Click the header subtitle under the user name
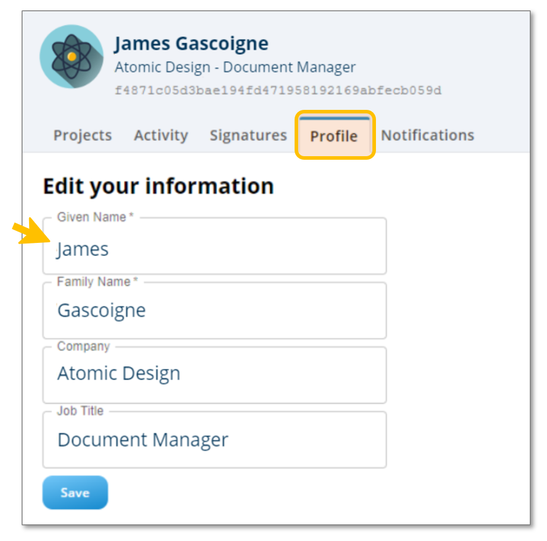The width and height of the screenshot is (547, 541). pyautogui.click(x=235, y=67)
